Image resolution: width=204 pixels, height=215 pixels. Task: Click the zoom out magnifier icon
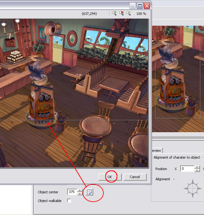tap(128, 13)
